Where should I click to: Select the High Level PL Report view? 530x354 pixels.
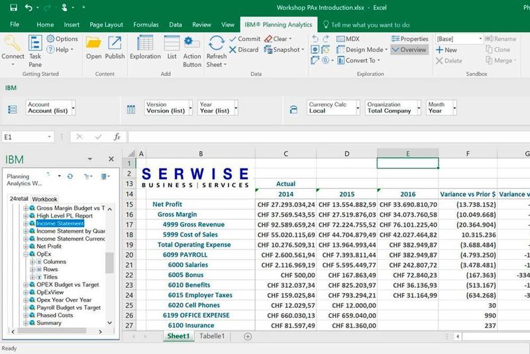[x=64, y=215]
